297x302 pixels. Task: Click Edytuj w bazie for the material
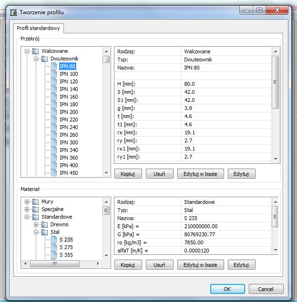click(x=200, y=265)
